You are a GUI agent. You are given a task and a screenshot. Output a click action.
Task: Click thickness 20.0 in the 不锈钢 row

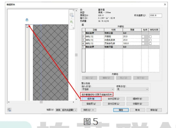[132, 37]
